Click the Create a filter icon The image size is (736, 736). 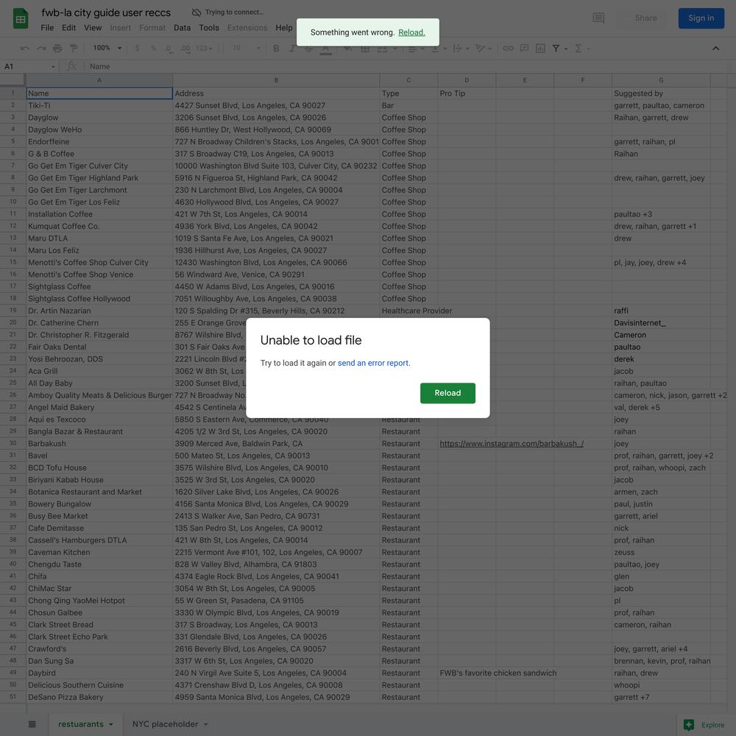point(556,49)
